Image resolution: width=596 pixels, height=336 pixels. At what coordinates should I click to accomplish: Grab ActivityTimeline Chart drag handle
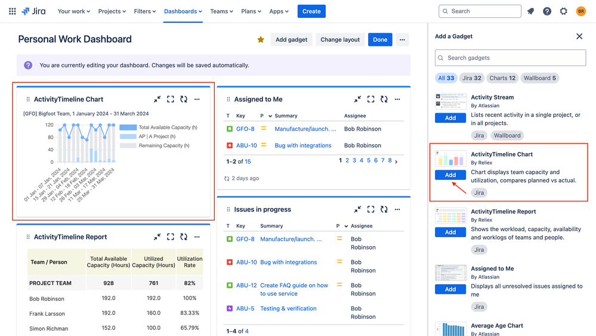pyautogui.click(x=28, y=99)
